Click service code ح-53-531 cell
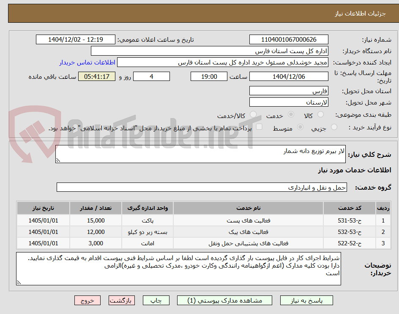The height and width of the screenshot is (314, 399). [350, 220]
